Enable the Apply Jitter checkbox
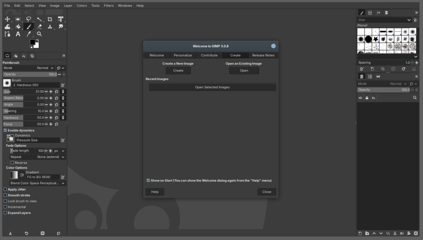423x240 pixels. (x=5, y=189)
